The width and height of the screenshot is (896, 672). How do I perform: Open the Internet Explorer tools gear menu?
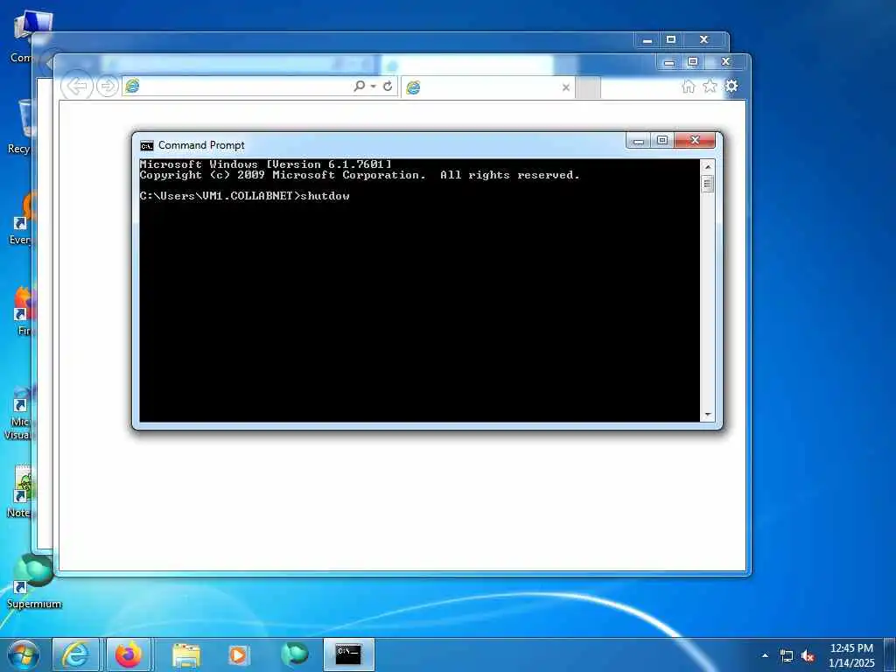pos(731,87)
